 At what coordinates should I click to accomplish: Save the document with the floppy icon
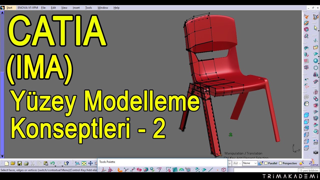tap(19, 163)
